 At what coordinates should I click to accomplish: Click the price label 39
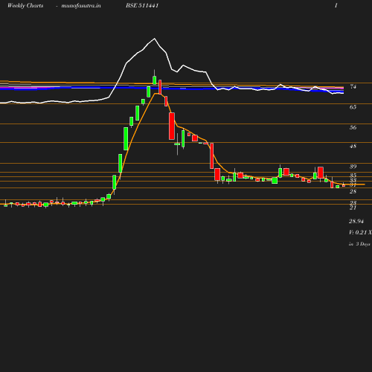[353, 167]
